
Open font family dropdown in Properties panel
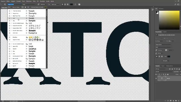pyautogui.click(x=164, y=44)
